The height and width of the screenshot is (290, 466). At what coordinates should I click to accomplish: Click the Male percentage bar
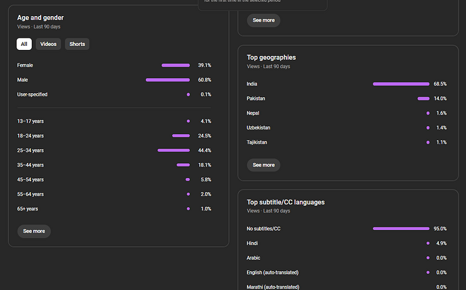[167, 80]
